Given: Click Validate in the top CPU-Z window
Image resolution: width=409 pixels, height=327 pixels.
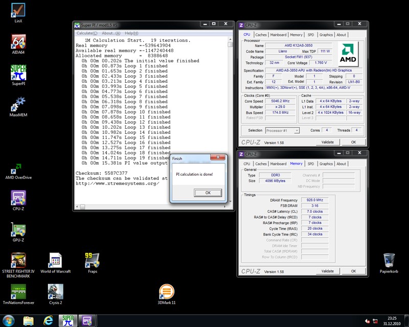Looking at the screenshot, I should click(x=328, y=142).
